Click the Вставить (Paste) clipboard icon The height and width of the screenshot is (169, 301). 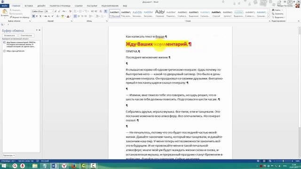5,12
